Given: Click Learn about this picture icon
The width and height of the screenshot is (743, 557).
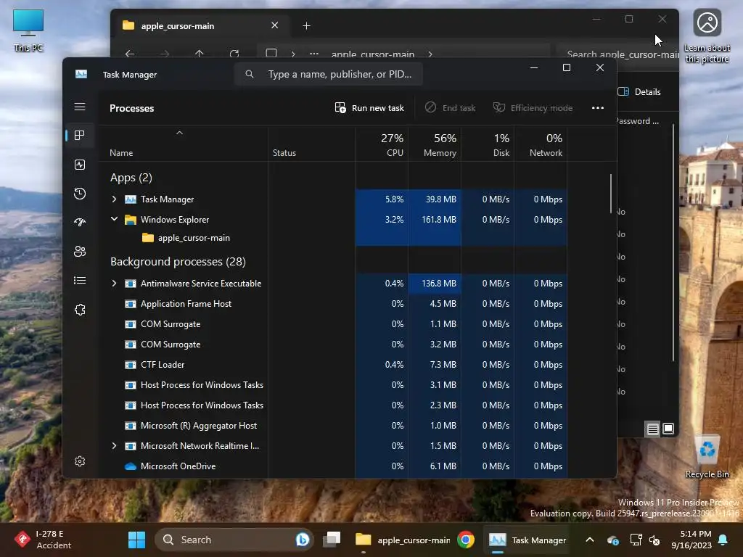Looking at the screenshot, I should pyautogui.click(x=707, y=36).
